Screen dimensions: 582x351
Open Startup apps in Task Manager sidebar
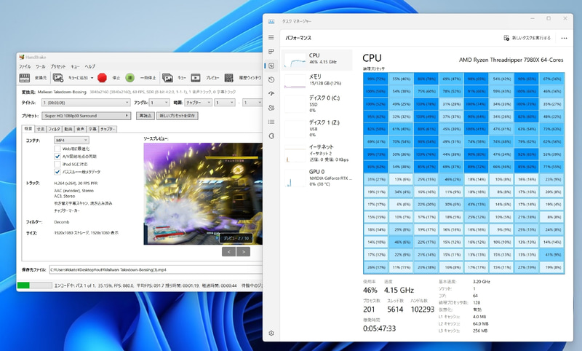(x=271, y=94)
